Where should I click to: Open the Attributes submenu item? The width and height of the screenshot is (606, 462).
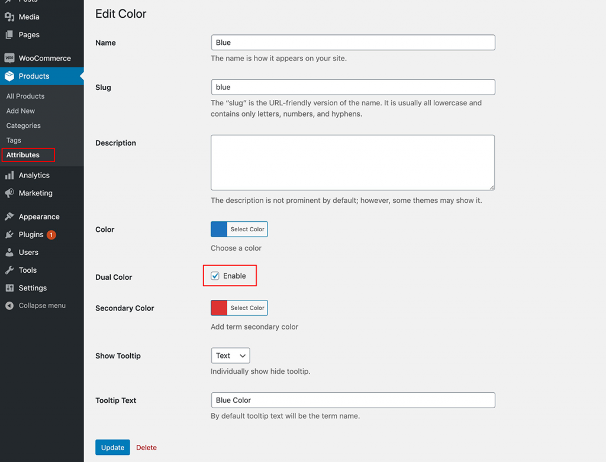click(23, 155)
